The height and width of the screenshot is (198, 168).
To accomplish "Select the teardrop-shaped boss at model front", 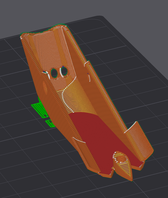I will [x=123, y=165].
